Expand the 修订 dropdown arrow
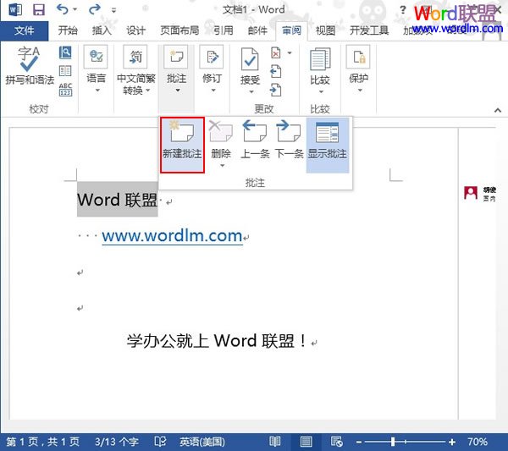 (x=213, y=91)
